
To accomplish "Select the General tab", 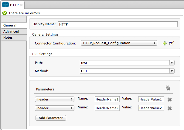I will [x=10, y=25].
